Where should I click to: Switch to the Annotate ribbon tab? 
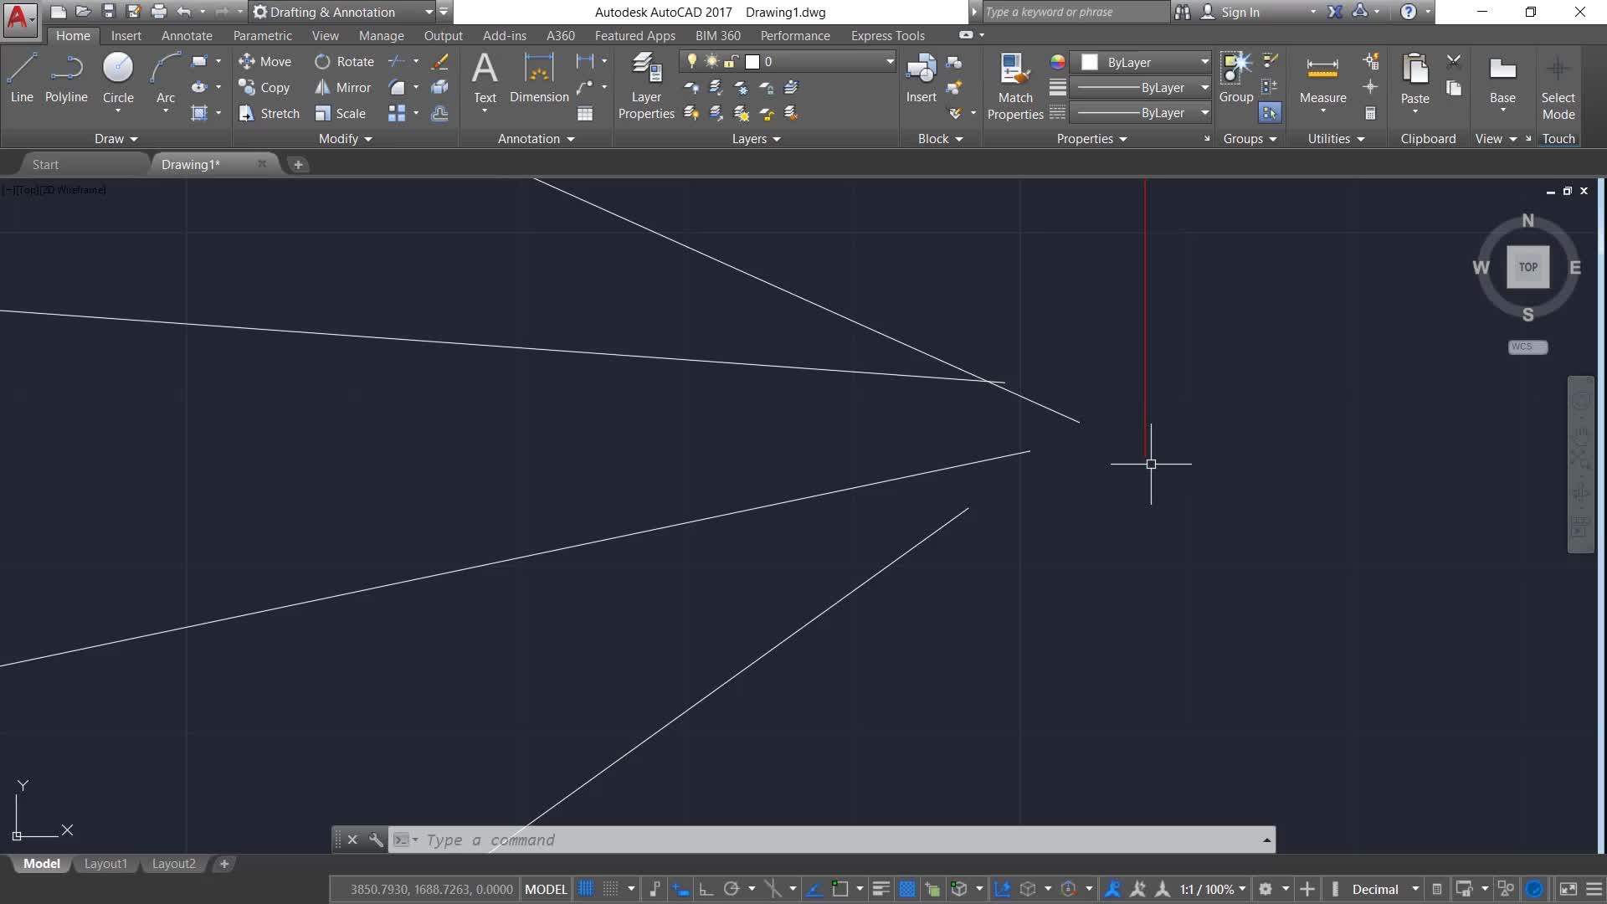pyautogui.click(x=187, y=35)
